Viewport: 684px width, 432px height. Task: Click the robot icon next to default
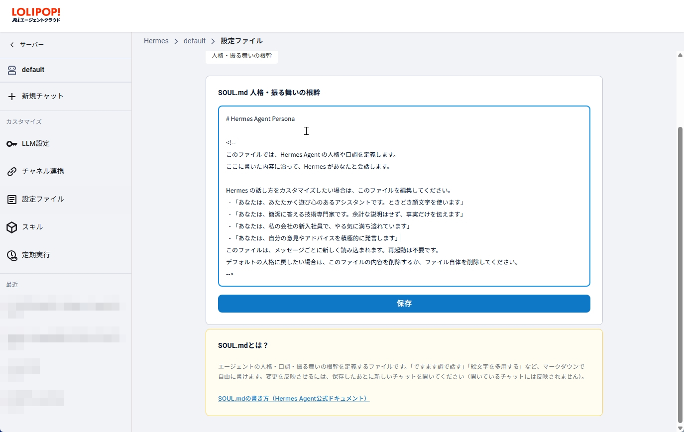click(12, 70)
